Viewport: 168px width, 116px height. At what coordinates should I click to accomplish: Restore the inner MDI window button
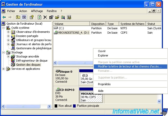tap(154, 11)
